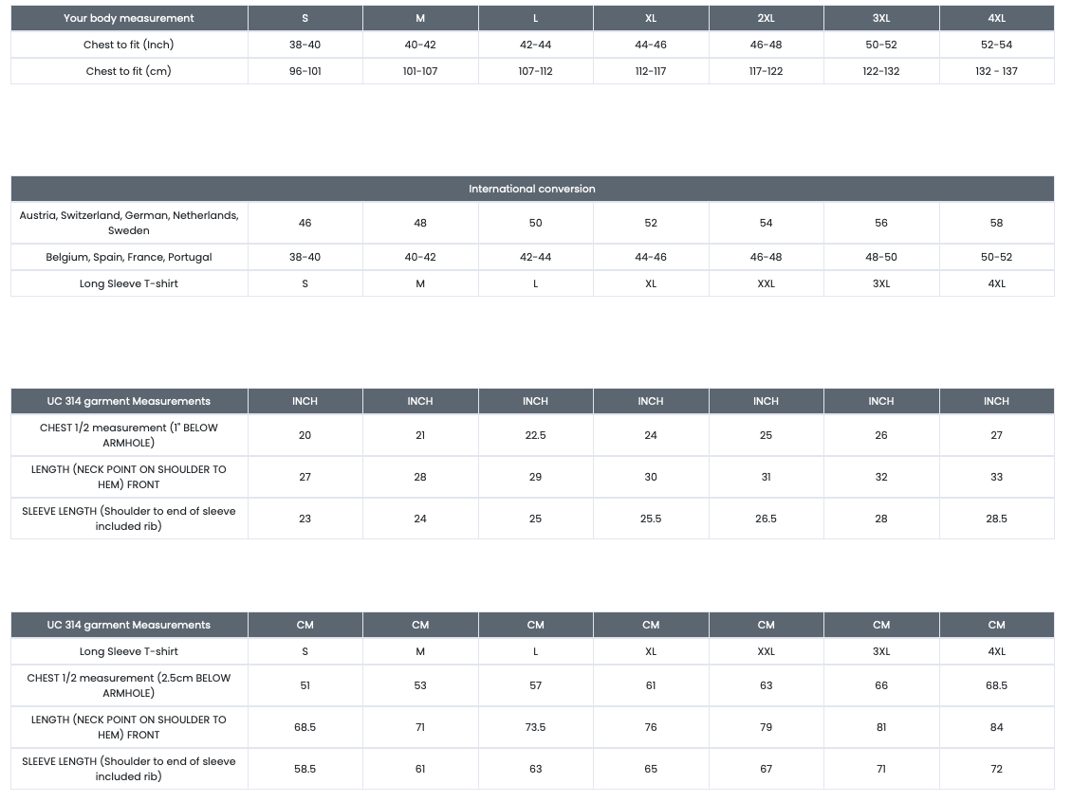This screenshot has height=802, width=1072.
Task: Select the 79 length cm value
Action: [766, 727]
